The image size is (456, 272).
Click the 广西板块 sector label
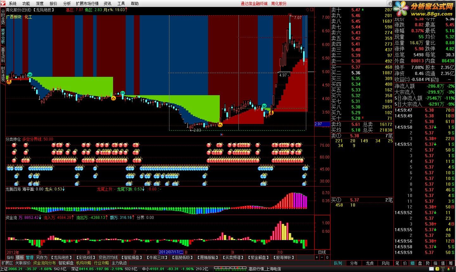pyautogui.click(x=14, y=17)
